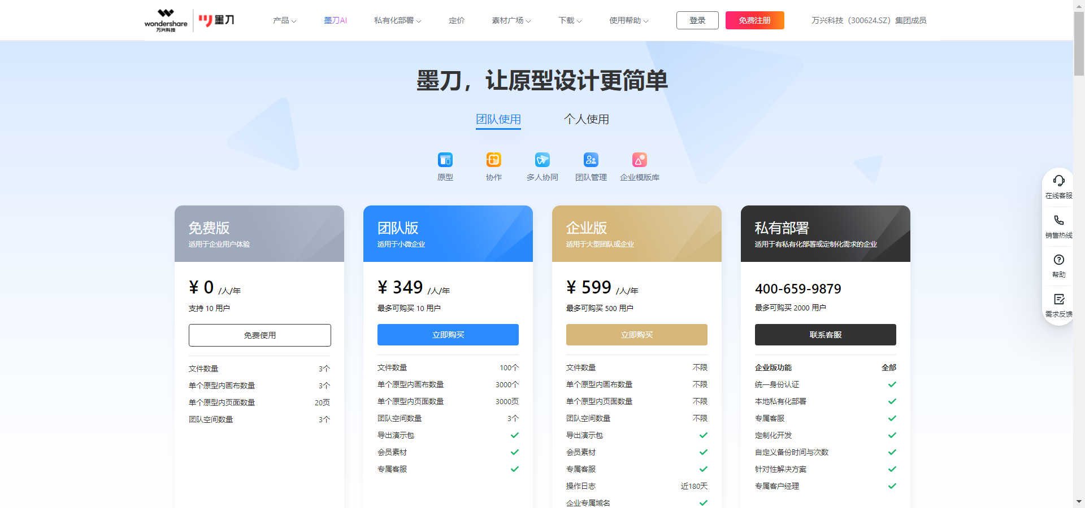1085x508 pixels.
Task: Open the 需求反馈 feedback icon
Action: (x=1059, y=299)
